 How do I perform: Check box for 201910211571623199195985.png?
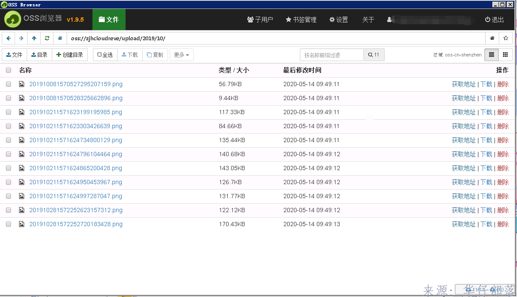8,112
